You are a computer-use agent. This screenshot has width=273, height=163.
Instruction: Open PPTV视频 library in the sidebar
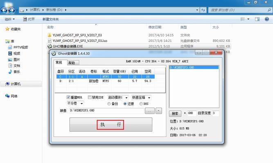(x=21, y=47)
